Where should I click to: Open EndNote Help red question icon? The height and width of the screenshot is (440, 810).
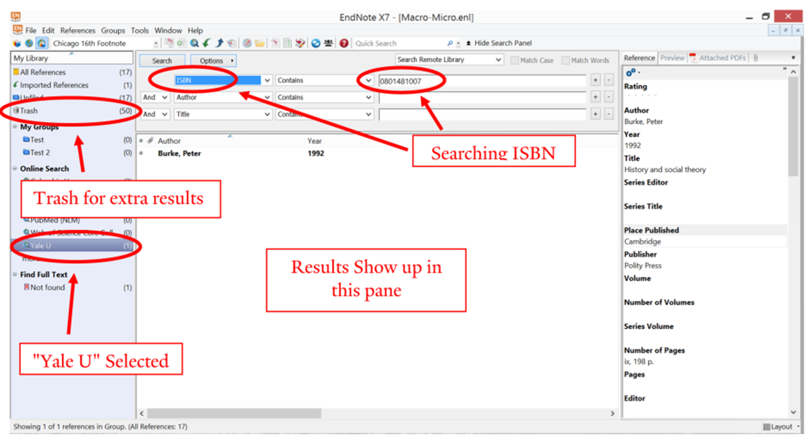344,44
